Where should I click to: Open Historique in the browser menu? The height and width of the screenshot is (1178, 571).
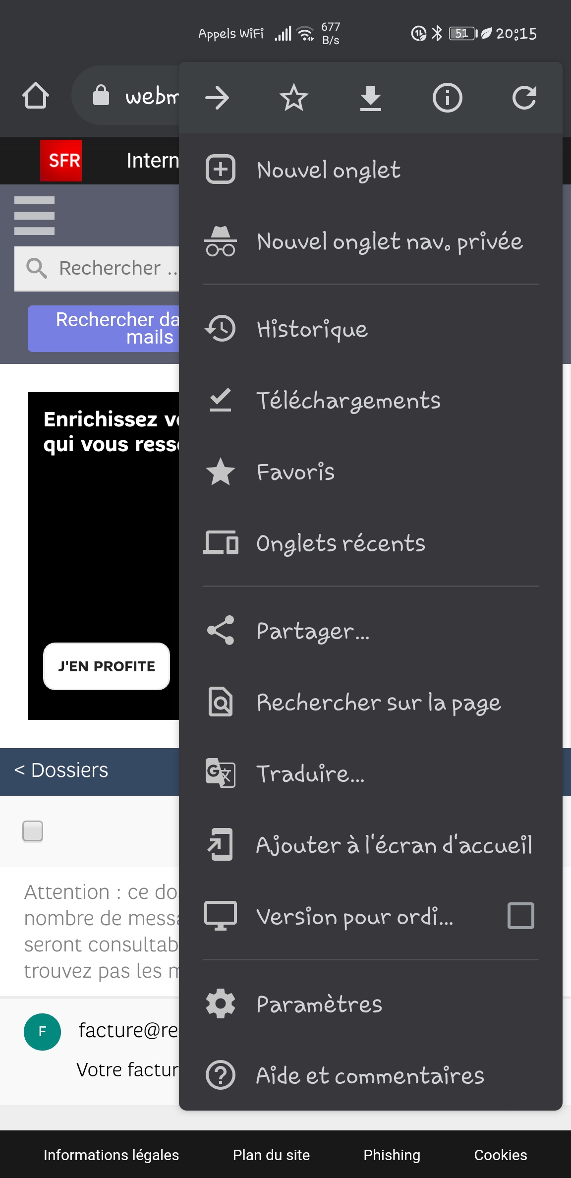(312, 329)
